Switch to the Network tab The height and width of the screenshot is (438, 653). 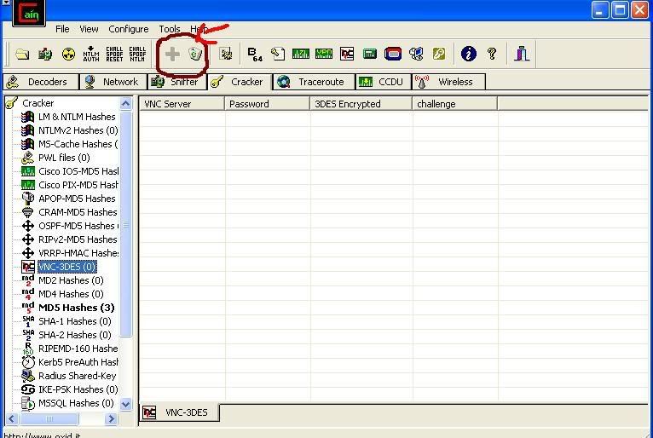click(x=113, y=82)
